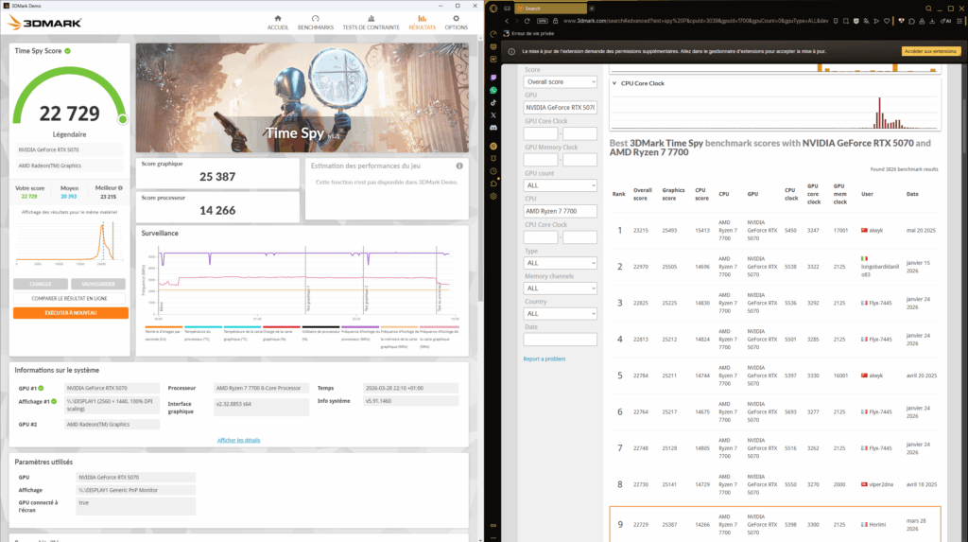Open WhatsApp from the browser sidebar
Image resolution: width=968 pixels, height=542 pixels.
pos(493,90)
